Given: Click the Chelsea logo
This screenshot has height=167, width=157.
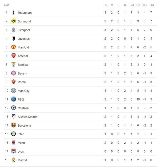Looking at the screenshot, I should click(13, 108).
